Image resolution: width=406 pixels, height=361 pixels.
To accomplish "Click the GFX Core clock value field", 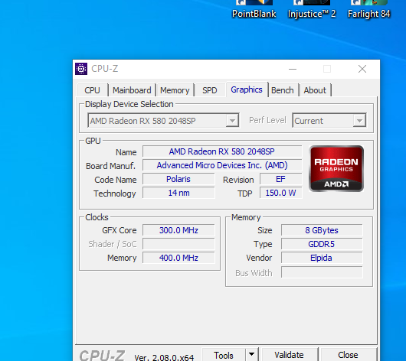I will coord(178,230).
